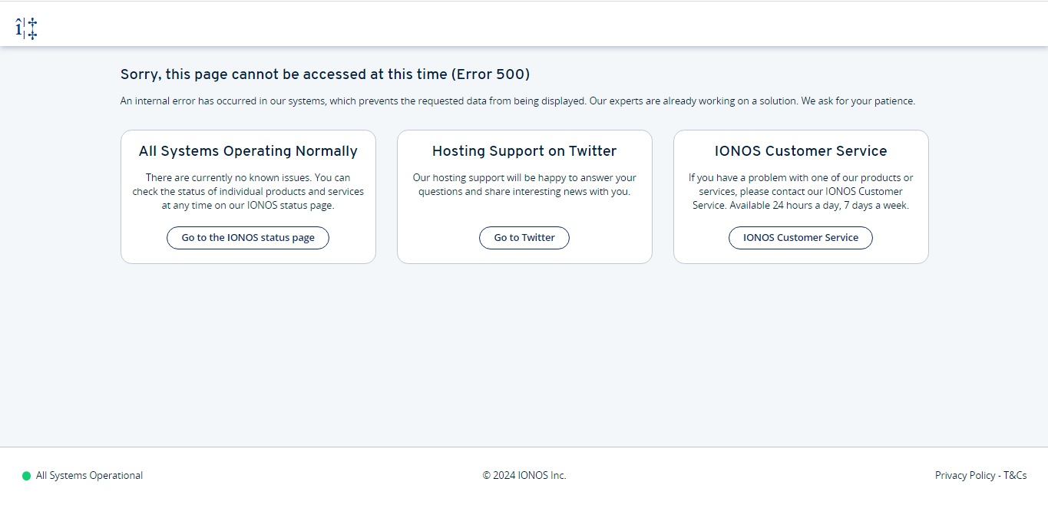This screenshot has height=505, width=1048.
Task: Open IONOS Customer Service via its button
Action: pos(800,238)
